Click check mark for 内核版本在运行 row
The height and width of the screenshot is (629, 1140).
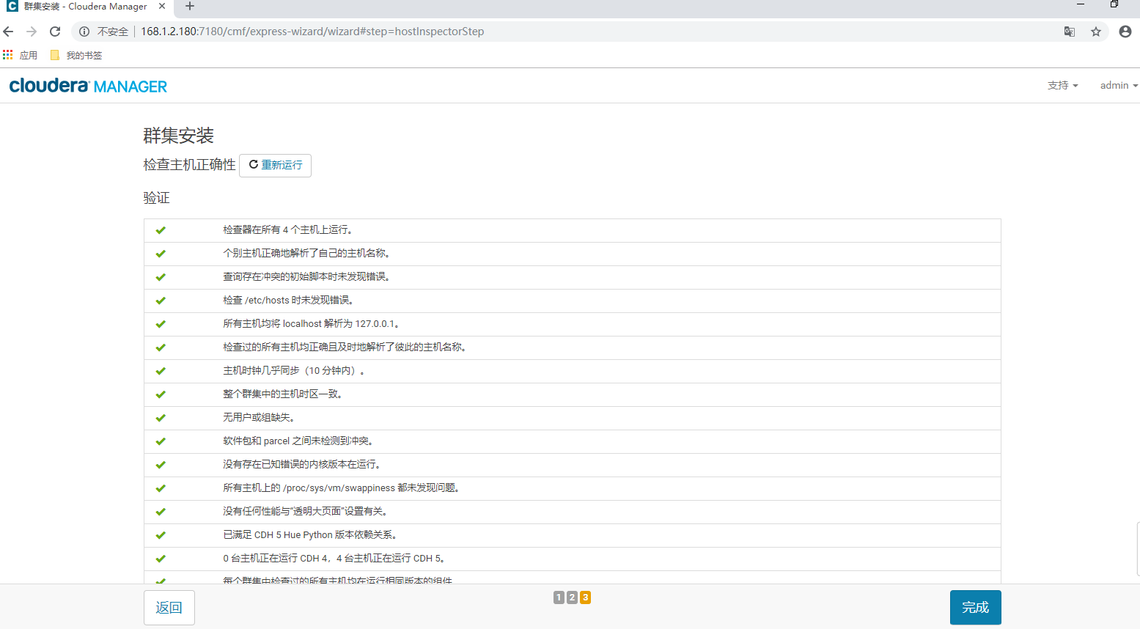pos(161,465)
